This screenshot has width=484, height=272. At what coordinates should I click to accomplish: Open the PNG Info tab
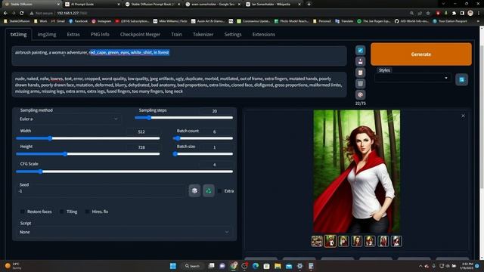100,34
